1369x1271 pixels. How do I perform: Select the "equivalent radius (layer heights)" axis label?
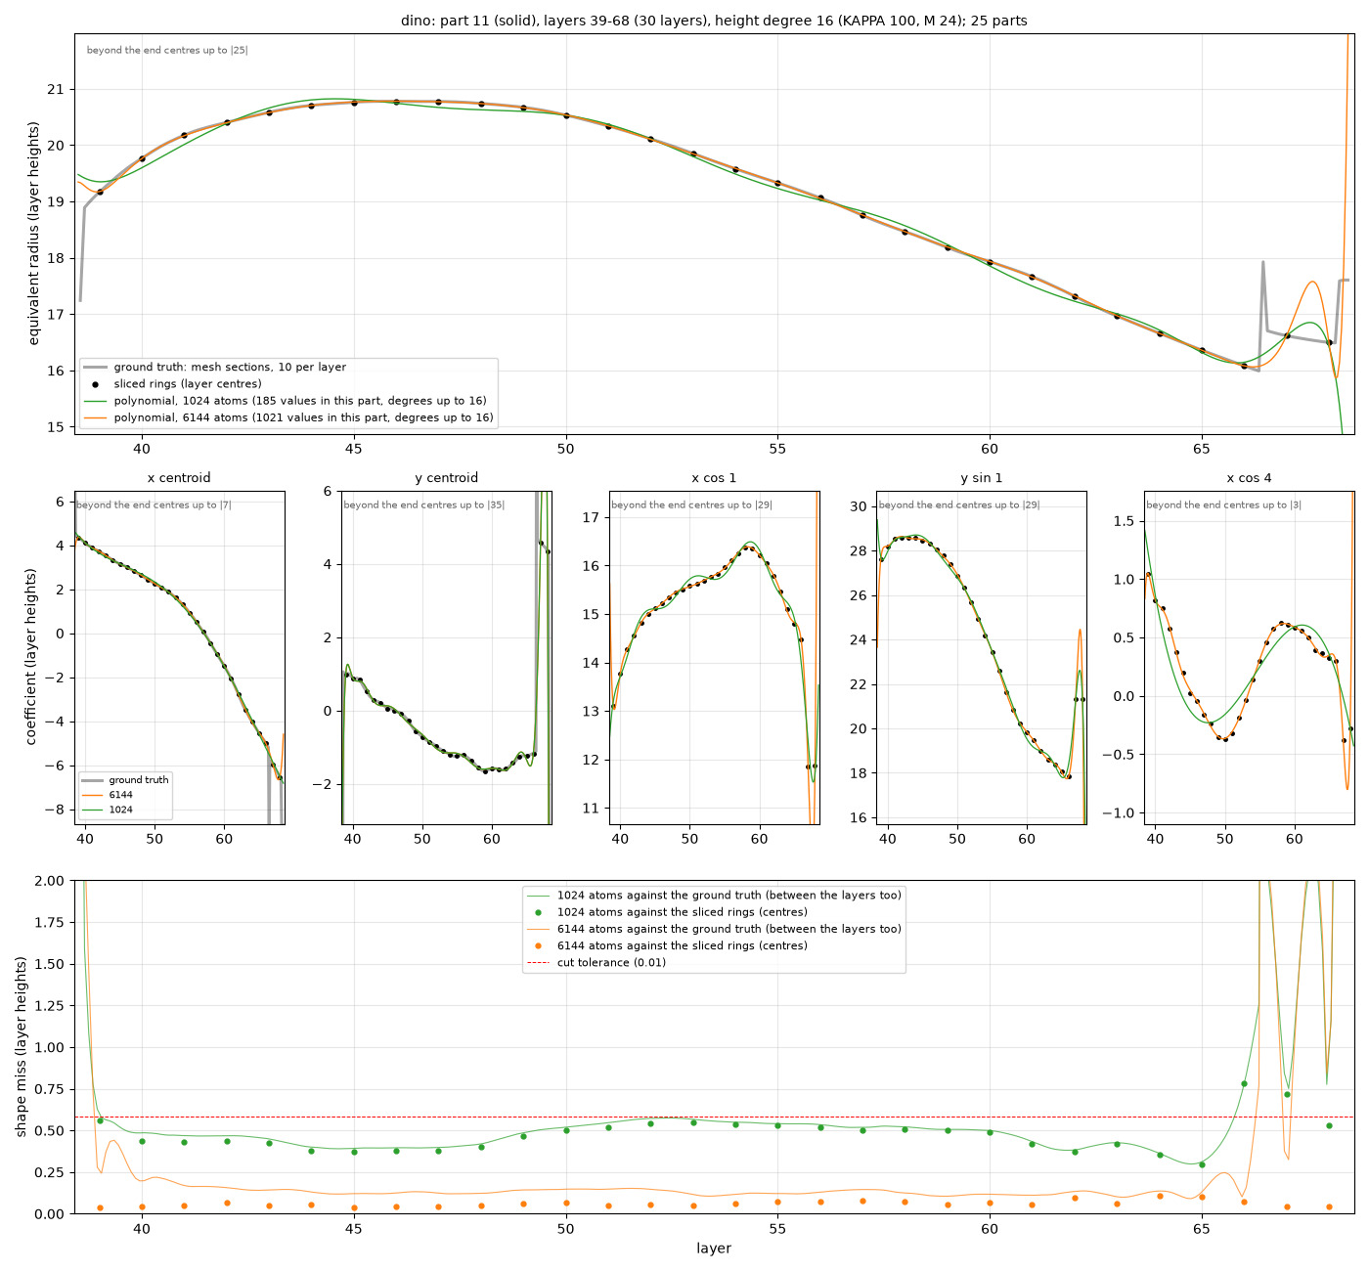[34, 233]
